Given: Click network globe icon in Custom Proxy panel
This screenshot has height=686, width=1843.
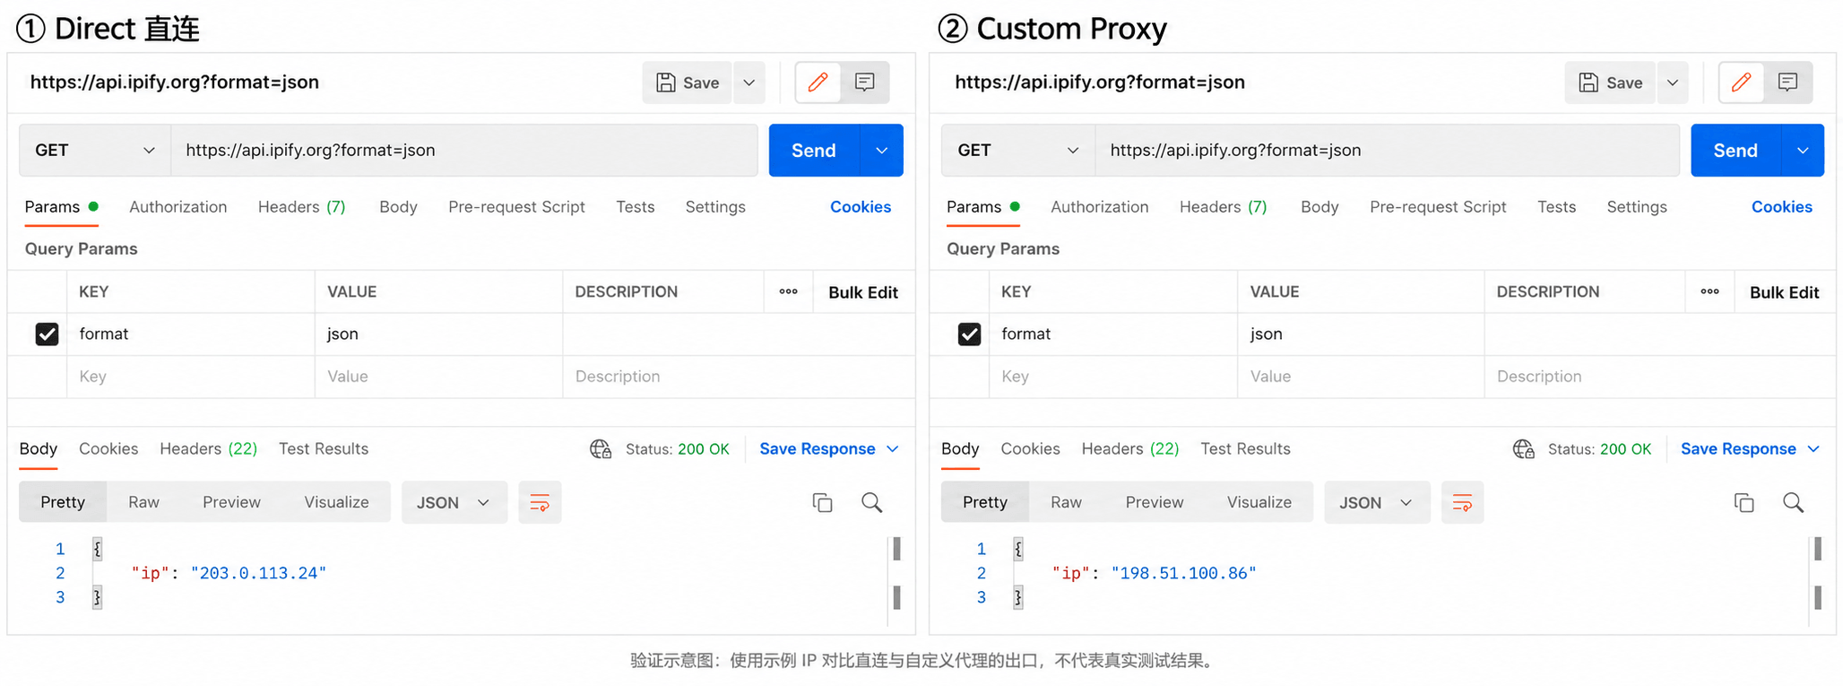Looking at the screenshot, I should click(1523, 449).
